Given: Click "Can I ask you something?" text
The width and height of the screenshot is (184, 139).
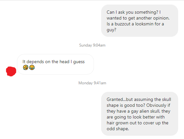Looking at the screenshot, I should tap(132, 12).
